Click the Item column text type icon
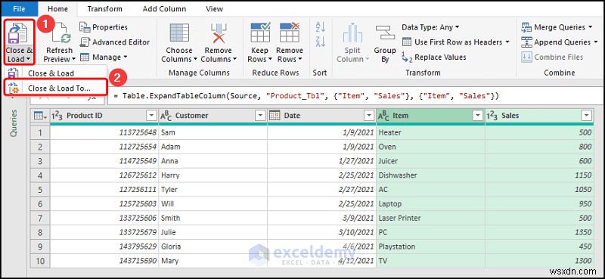The width and height of the screenshot is (605, 279). pos(383,116)
